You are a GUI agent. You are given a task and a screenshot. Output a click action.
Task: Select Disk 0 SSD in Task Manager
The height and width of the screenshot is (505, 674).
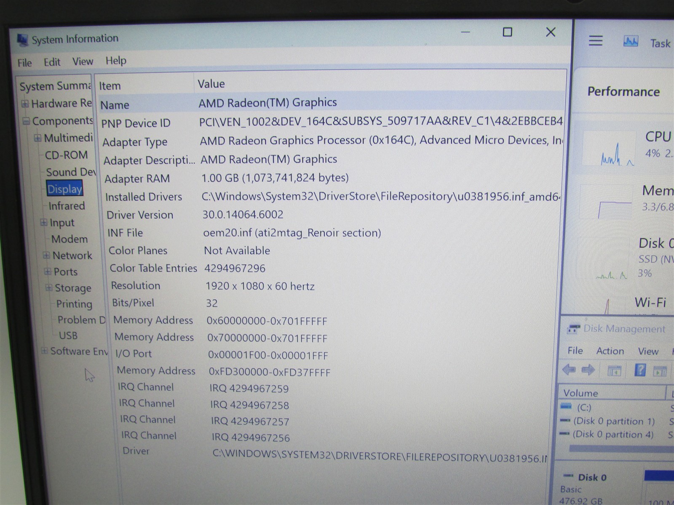pos(626,258)
